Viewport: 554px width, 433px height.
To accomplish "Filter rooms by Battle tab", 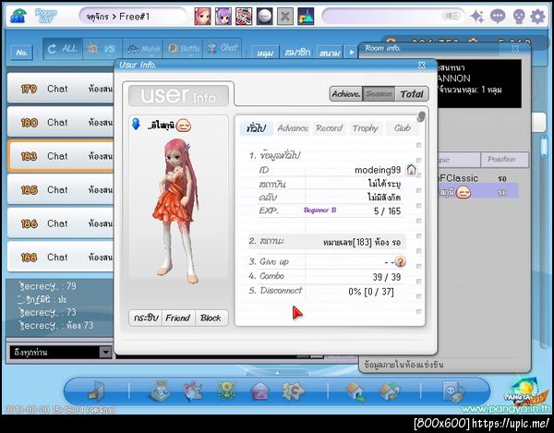I will [x=183, y=49].
